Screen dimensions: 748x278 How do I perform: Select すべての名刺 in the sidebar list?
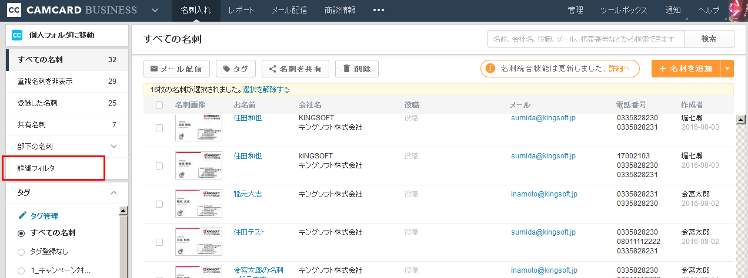pos(67,59)
